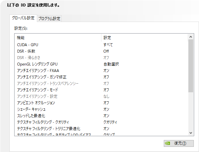Click the オフ value for アンビエント オクルージョン
The image size is (199, 152).
[106, 103]
